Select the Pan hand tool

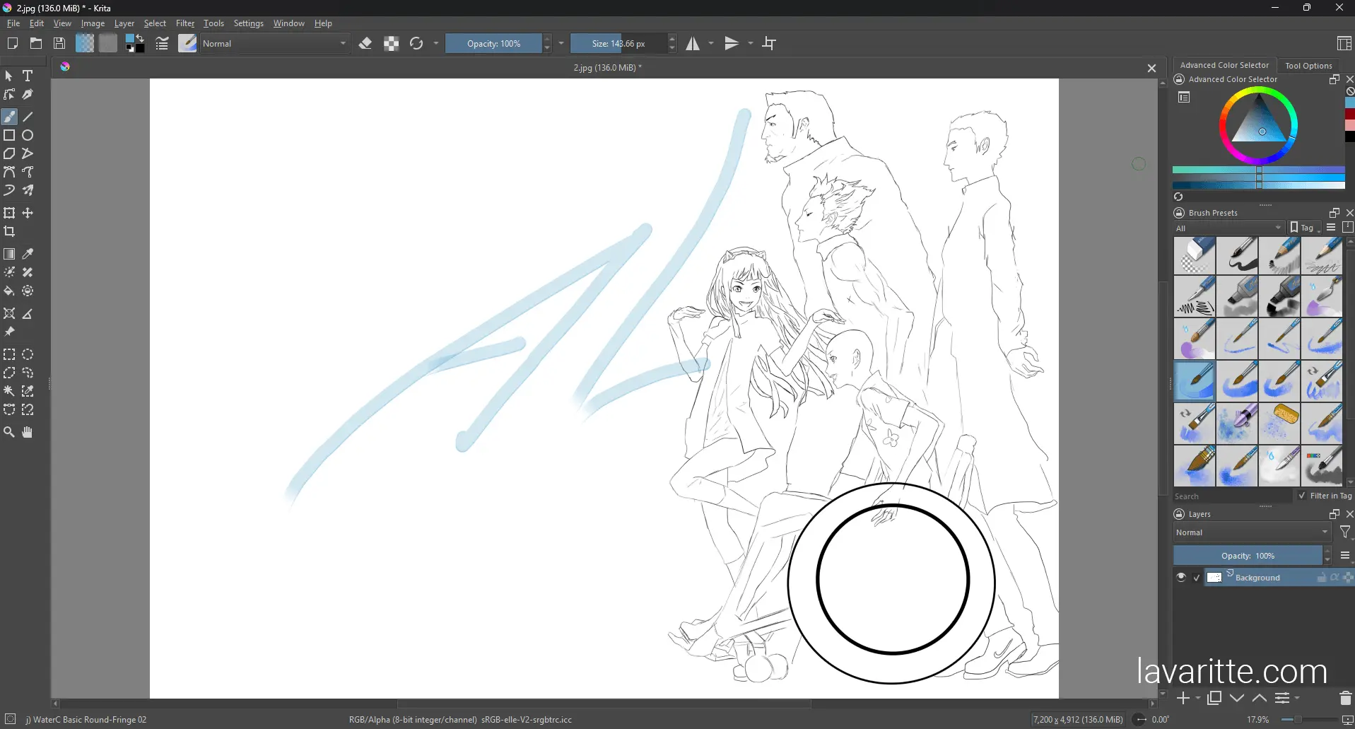(x=28, y=432)
